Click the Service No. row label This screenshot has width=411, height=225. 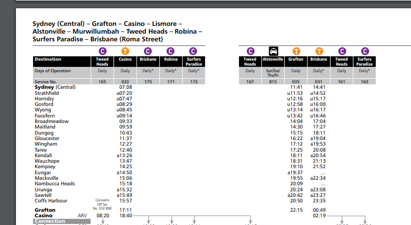click(47, 82)
